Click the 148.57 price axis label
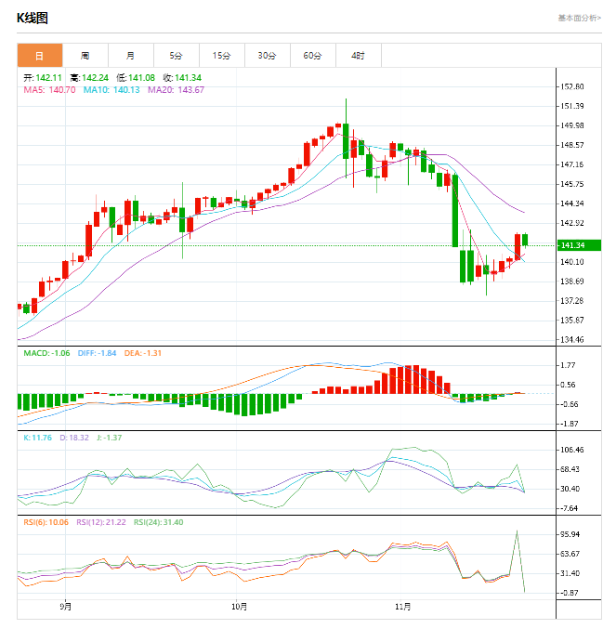 pos(572,145)
